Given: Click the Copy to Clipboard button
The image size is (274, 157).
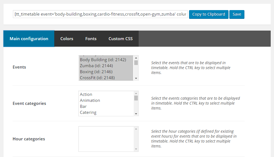Looking at the screenshot, I should (x=209, y=14).
